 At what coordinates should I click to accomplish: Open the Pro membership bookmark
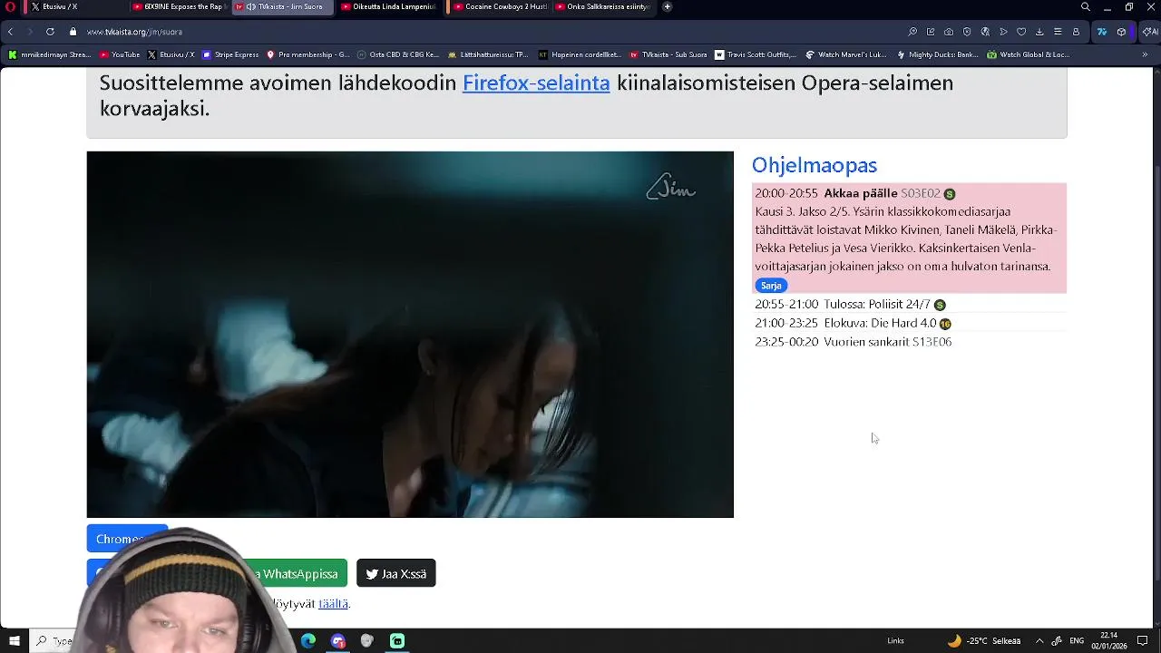(x=307, y=54)
